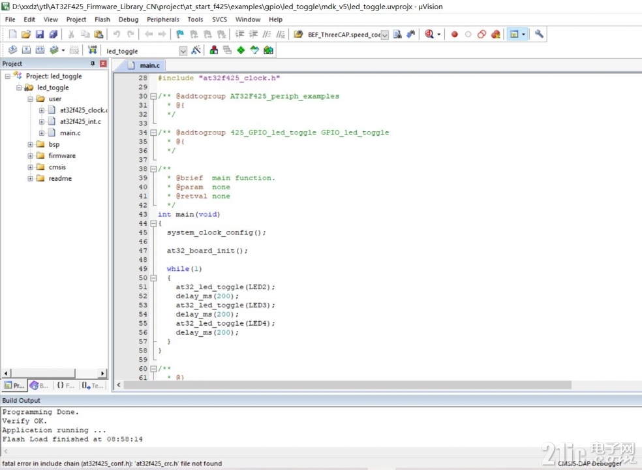Screen dimensions: 642x470
Task: Save all files icon in toolbar
Action: coord(53,35)
